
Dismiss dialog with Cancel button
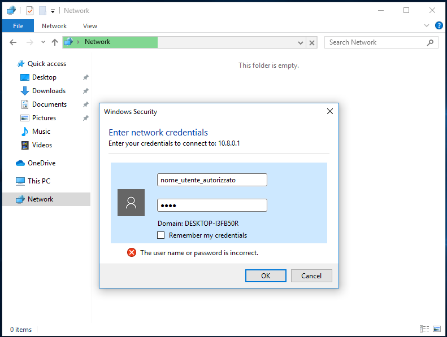311,276
